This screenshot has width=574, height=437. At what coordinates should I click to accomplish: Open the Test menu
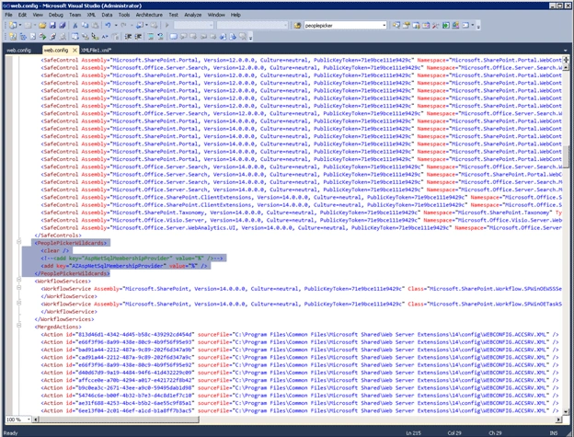coord(173,15)
